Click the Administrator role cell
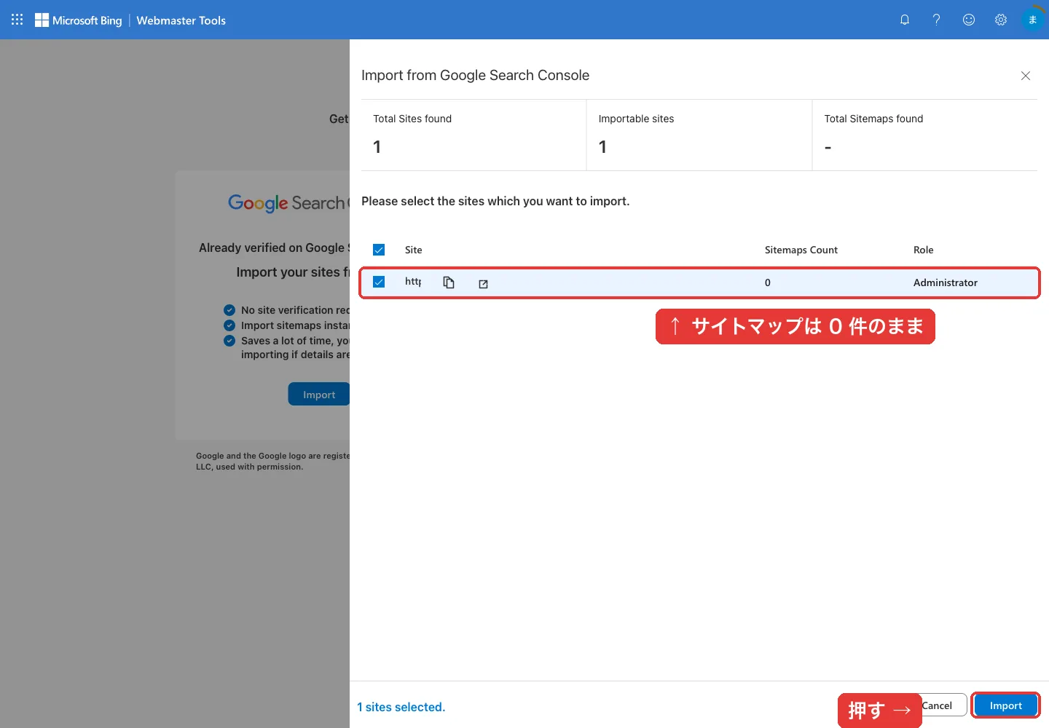Viewport: 1049px width, 728px height. [x=946, y=282]
